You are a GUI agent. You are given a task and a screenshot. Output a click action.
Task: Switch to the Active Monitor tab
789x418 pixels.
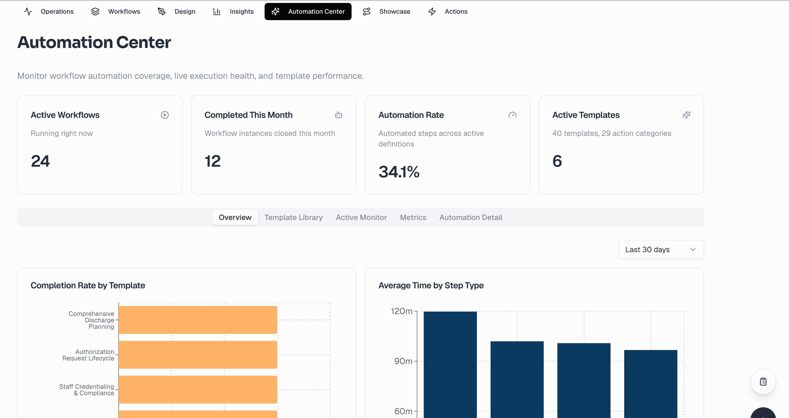361,217
